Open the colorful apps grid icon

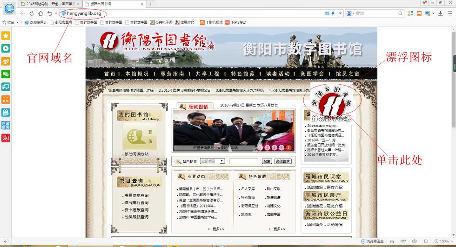(410, 13)
